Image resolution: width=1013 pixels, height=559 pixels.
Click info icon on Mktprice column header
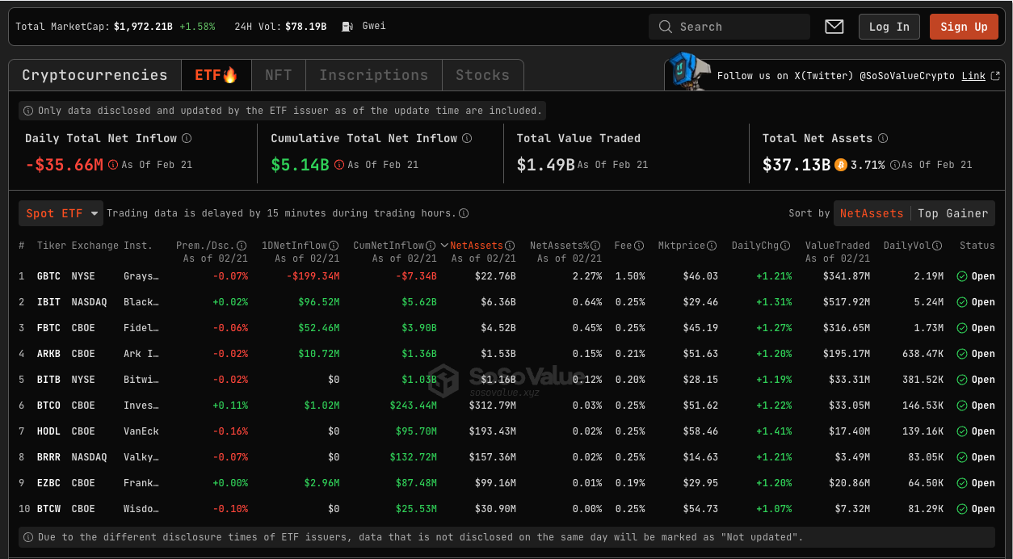[x=712, y=246]
